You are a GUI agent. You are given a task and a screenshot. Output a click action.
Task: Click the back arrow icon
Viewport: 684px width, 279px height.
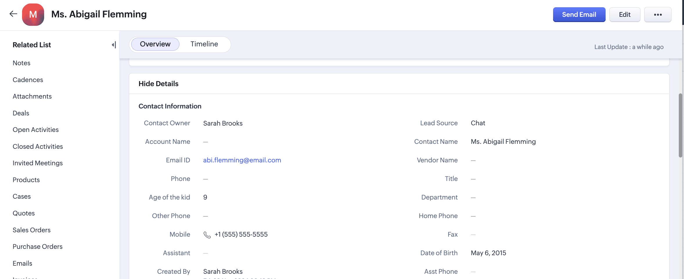(13, 14)
